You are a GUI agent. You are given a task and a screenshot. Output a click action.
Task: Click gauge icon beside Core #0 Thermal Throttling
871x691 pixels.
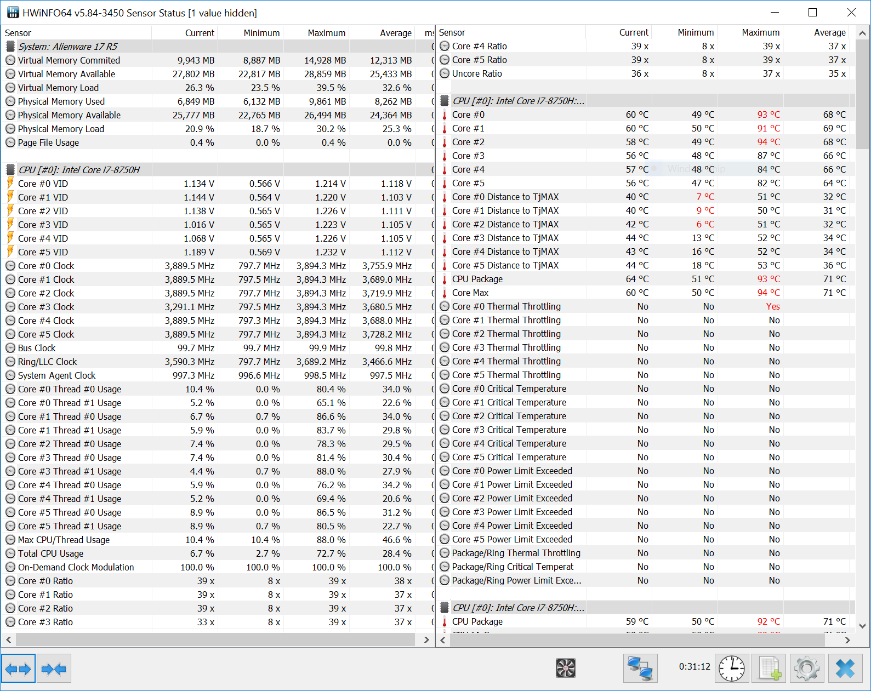tap(445, 306)
